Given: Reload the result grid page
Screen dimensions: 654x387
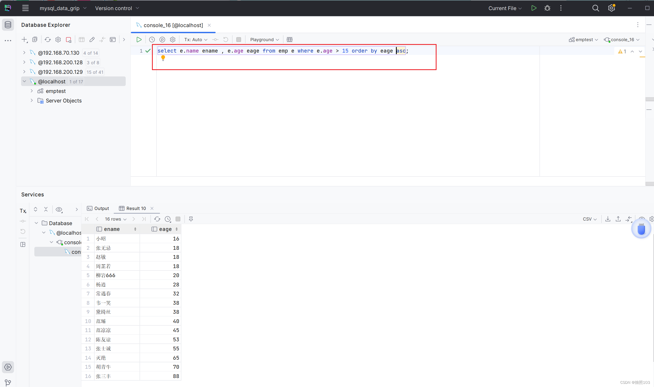Looking at the screenshot, I should [x=157, y=219].
